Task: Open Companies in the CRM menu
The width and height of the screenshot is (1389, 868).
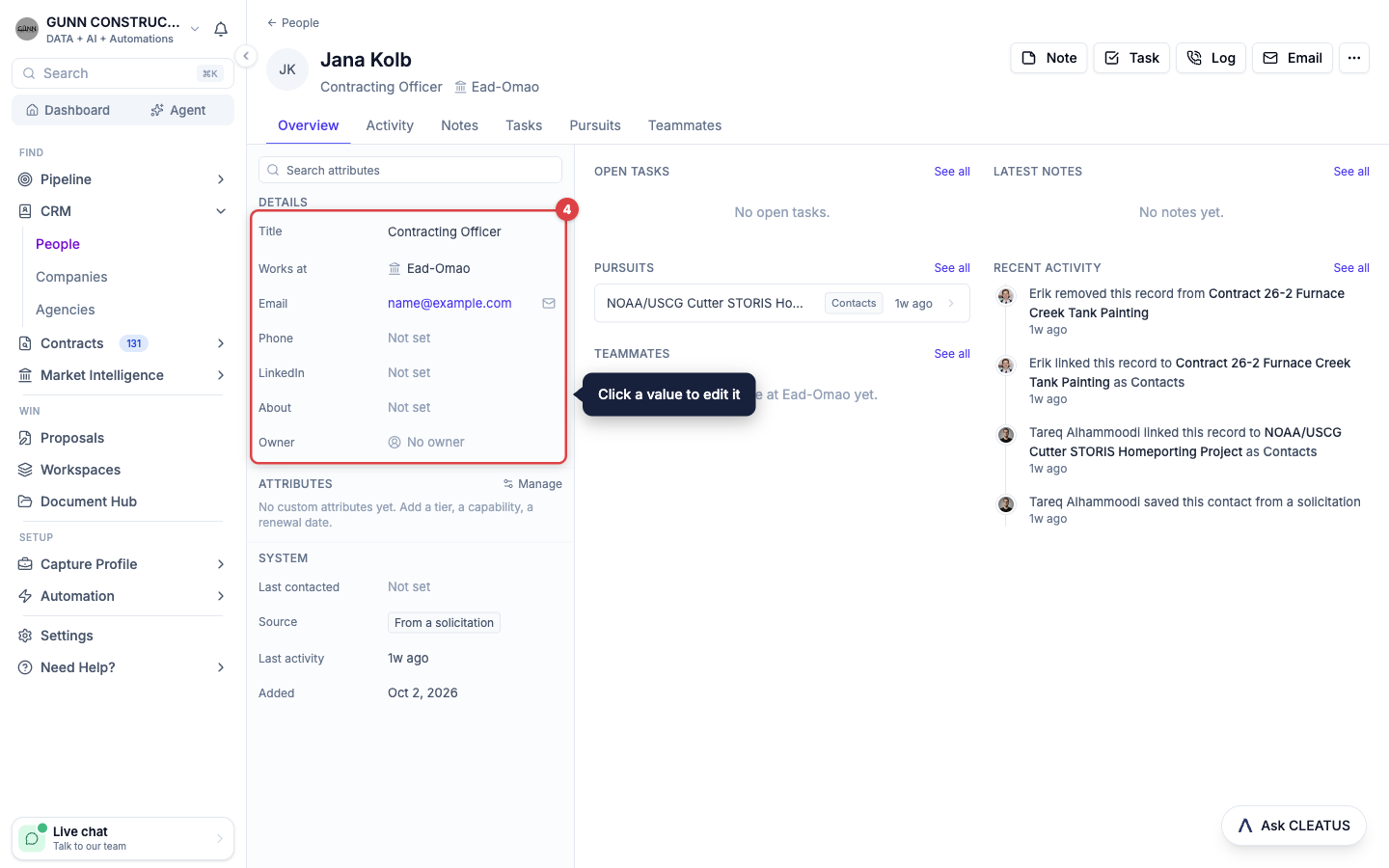Action: pos(71,277)
